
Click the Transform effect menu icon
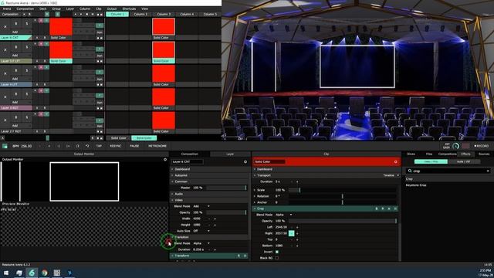[x=245, y=256]
